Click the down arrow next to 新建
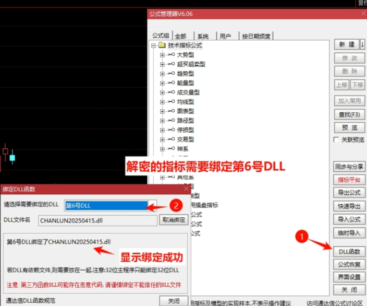This screenshot has height=306, width=367. point(362,44)
